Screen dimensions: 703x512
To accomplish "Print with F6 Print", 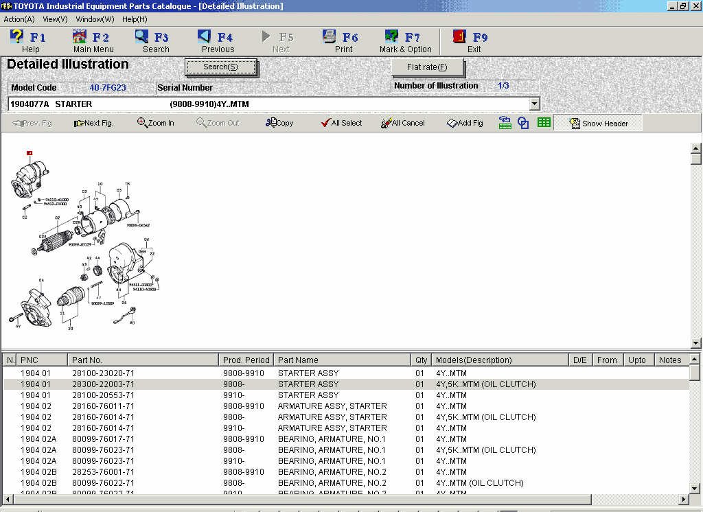I will [342, 41].
